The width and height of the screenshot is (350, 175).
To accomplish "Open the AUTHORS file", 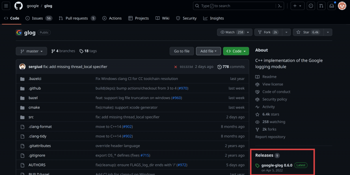I will [x=37, y=165].
